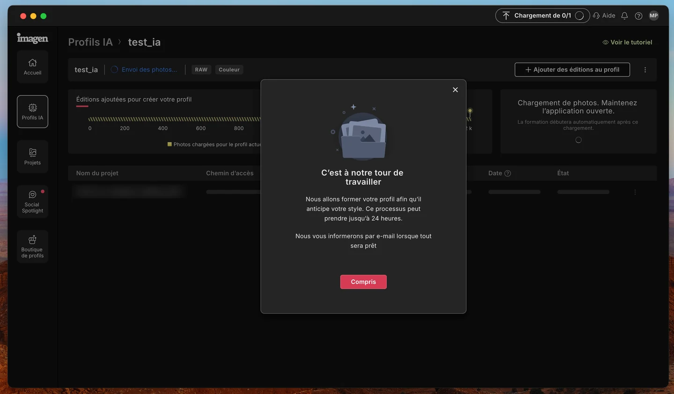Viewport: 674px width, 394px height.
Task: Close the dialog with the X icon
Action: coord(455,90)
